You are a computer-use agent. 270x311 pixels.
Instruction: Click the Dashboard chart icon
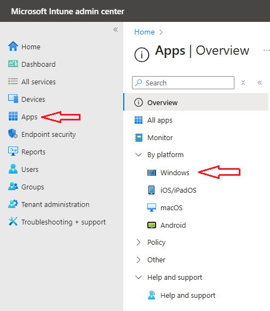(x=13, y=64)
